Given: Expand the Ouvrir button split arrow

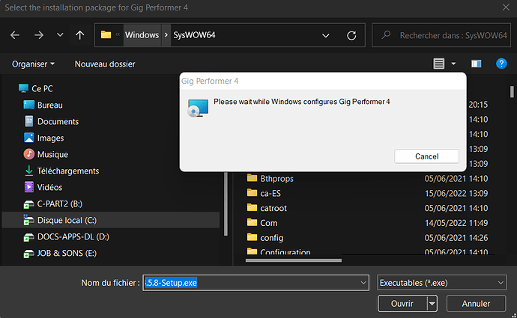Looking at the screenshot, I should coord(432,304).
